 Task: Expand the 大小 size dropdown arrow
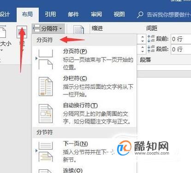(1, 50)
